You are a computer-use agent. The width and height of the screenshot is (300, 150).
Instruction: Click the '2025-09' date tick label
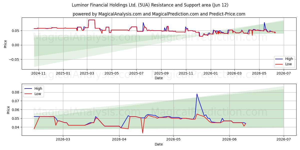(x=161, y=73)
